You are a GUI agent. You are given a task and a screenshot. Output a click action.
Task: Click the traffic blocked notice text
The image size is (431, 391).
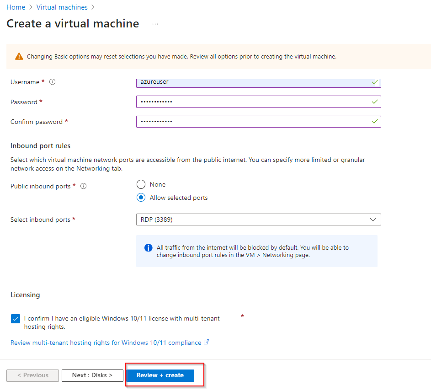[253, 252]
